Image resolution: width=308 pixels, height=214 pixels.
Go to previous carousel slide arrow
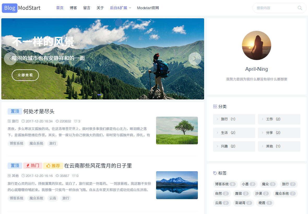coord(10,59)
